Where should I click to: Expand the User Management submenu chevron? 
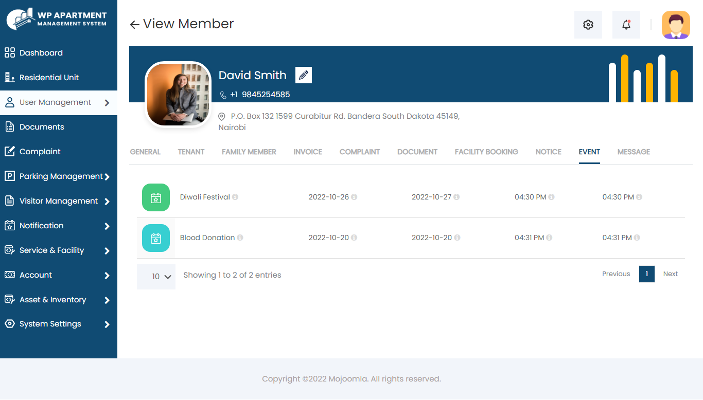(107, 103)
